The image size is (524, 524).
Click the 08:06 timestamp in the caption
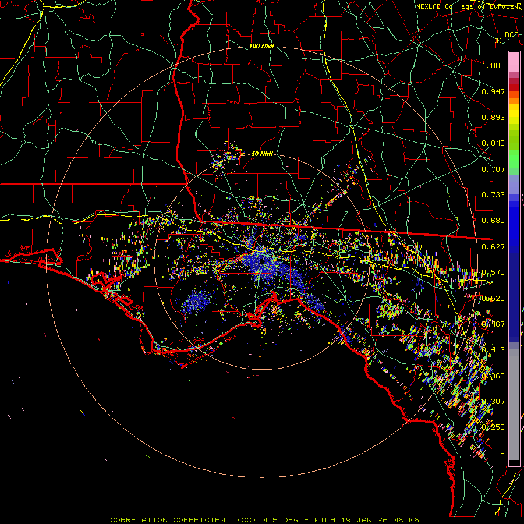click(406, 520)
